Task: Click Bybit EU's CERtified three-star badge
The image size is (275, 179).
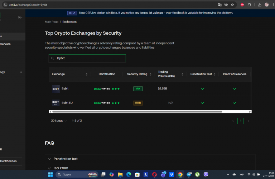Action: coord(107,103)
